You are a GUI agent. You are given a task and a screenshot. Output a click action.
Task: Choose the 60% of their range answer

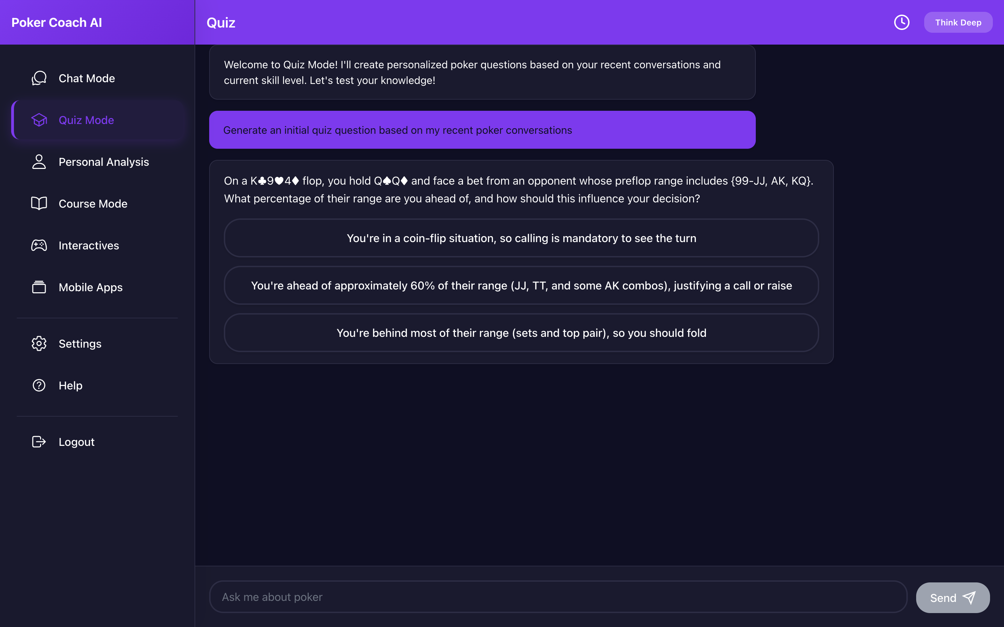pos(521,285)
